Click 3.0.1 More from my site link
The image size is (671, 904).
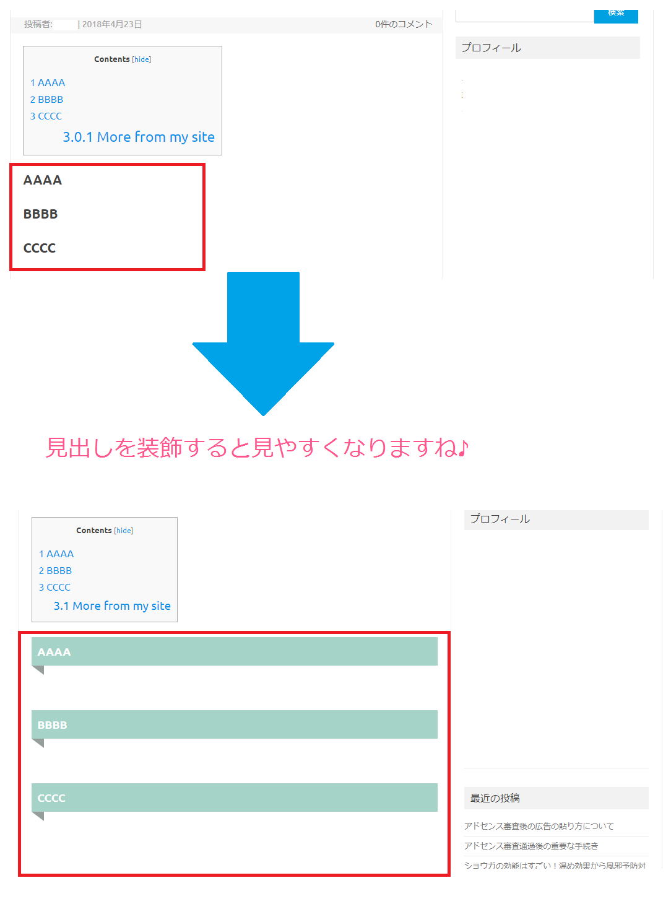[139, 137]
